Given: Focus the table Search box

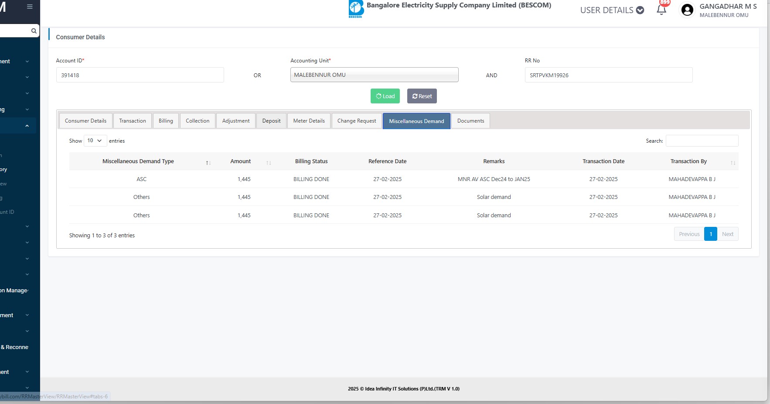Looking at the screenshot, I should pos(702,140).
